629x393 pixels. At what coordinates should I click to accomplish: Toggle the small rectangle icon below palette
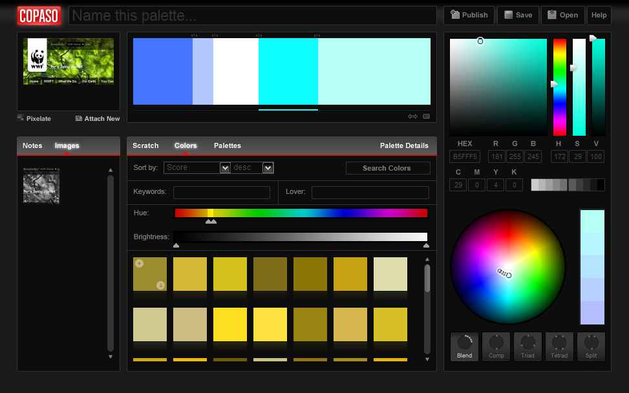[x=427, y=117]
